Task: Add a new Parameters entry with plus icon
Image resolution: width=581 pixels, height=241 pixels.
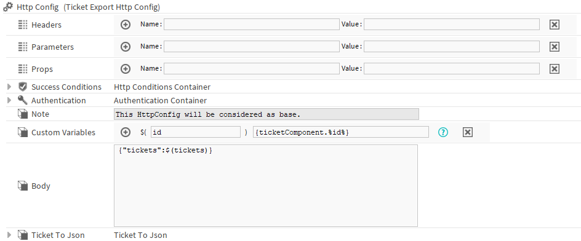Action: coord(126,47)
